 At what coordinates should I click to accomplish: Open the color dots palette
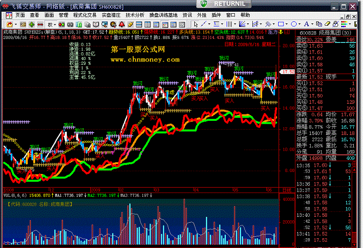[x=344, y=24]
